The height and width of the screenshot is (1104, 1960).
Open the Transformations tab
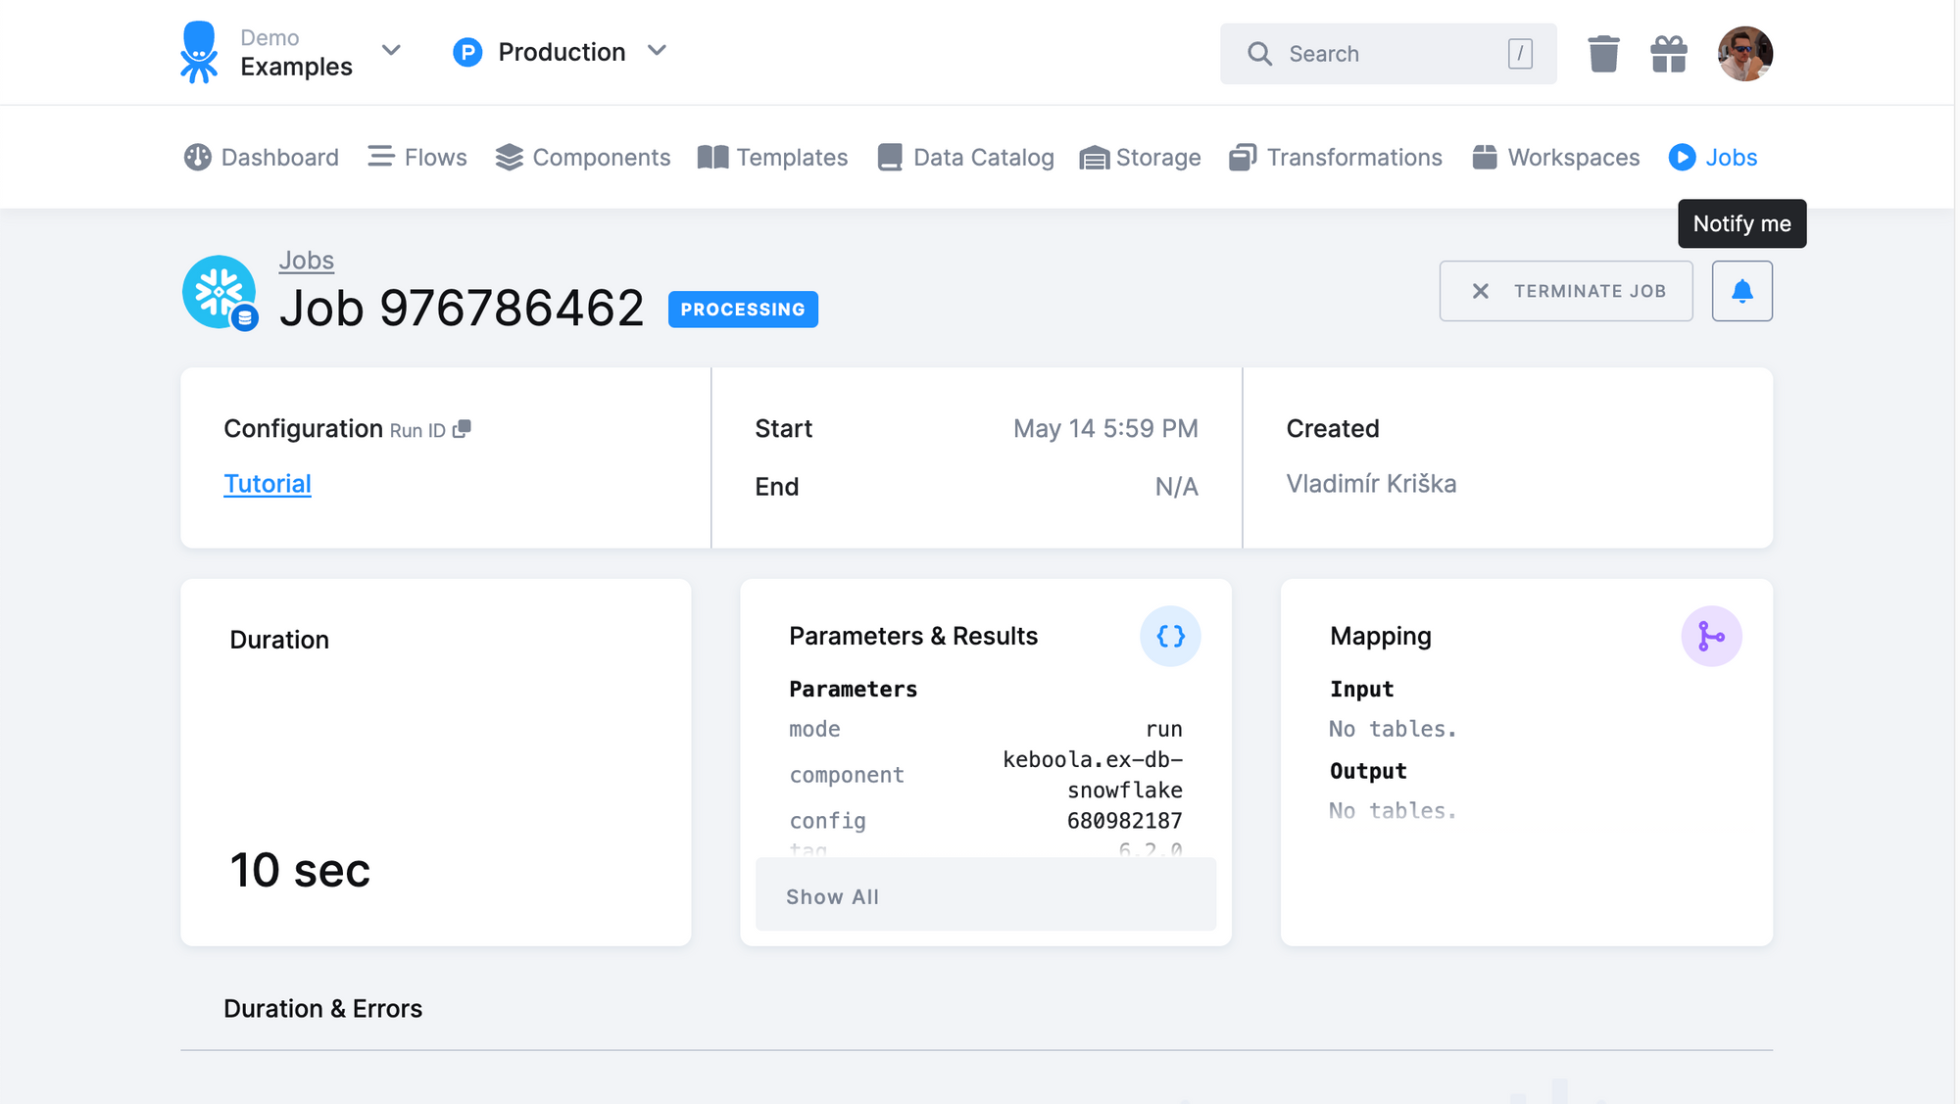(x=1354, y=157)
